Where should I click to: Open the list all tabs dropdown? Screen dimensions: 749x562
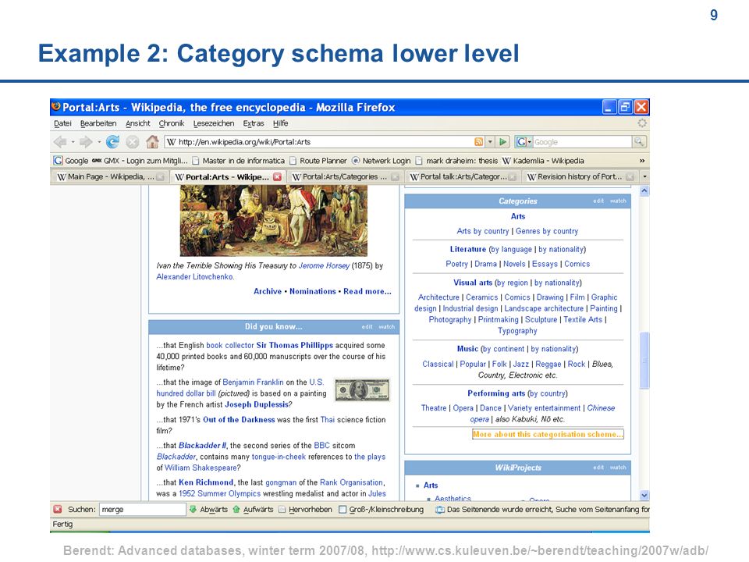click(644, 177)
